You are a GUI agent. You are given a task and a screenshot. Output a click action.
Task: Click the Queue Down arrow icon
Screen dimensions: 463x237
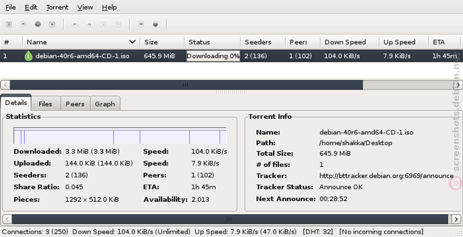[x=118, y=24]
